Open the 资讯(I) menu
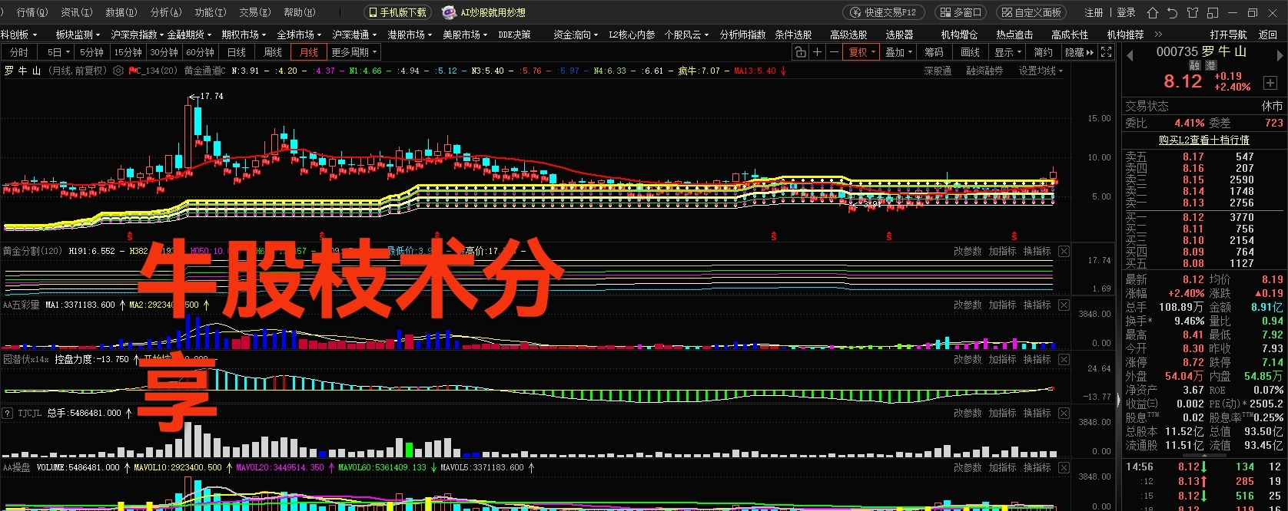Viewport: 1288px width, 511px height. point(76,12)
